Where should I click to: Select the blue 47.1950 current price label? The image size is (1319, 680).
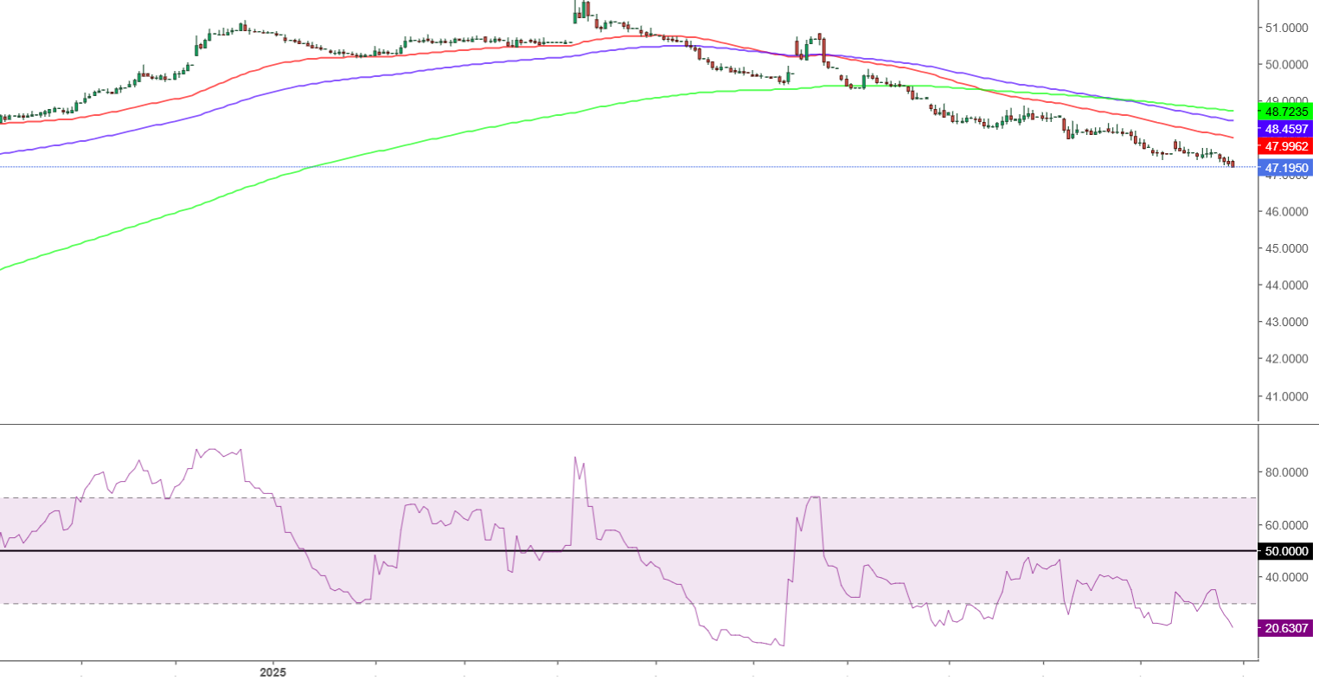click(x=1284, y=167)
